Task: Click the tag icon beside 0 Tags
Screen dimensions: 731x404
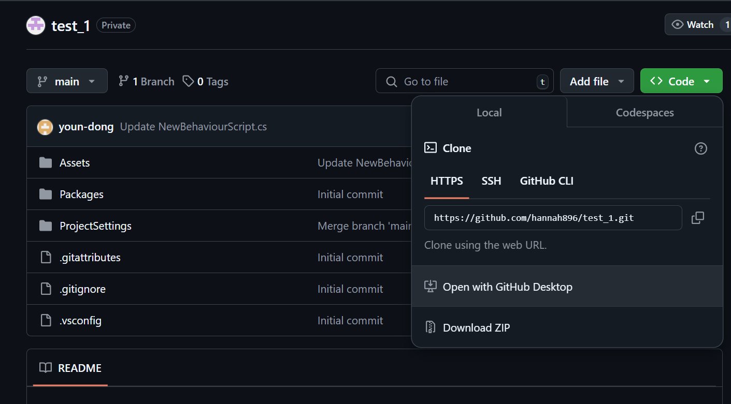Action: [x=189, y=81]
